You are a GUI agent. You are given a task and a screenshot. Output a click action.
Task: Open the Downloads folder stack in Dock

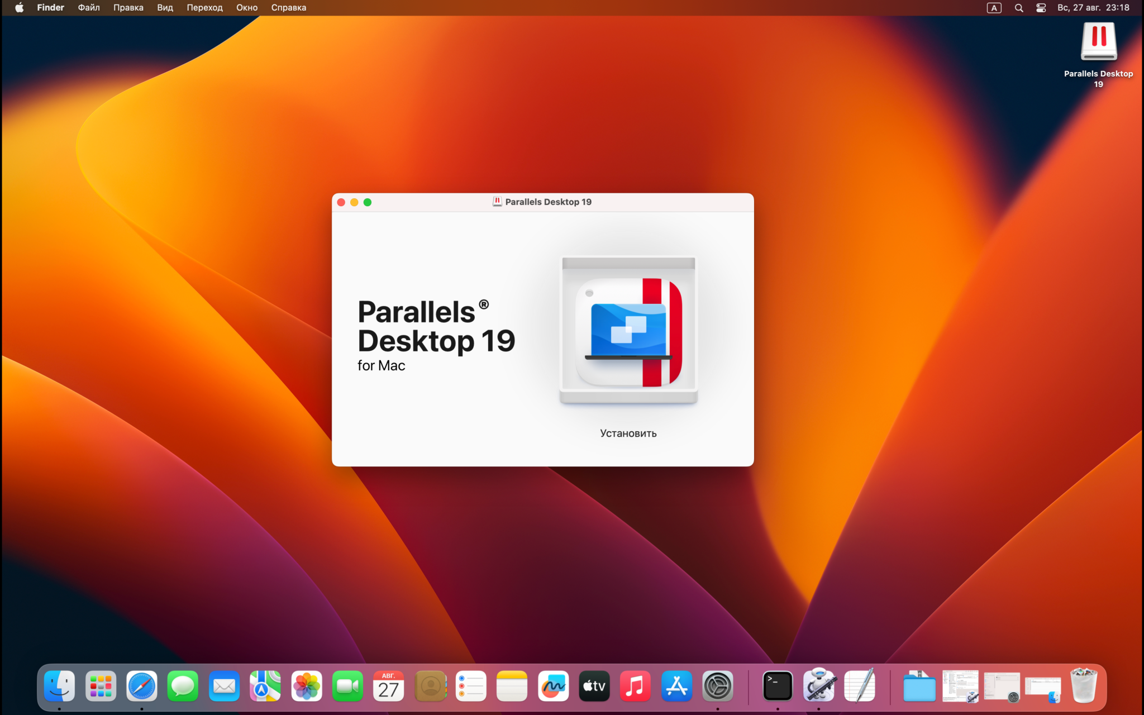[x=919, y=686]
